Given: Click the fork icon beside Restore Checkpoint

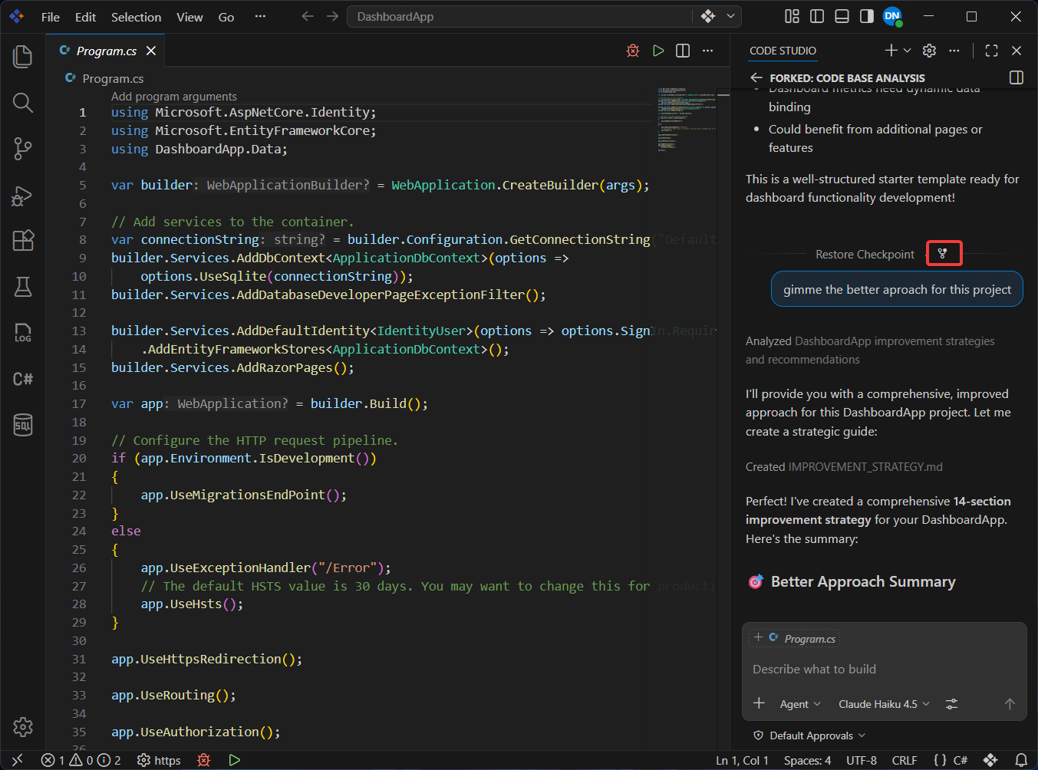Looking at the screenshot, I should pyautogui.click(x=943, y=254).
